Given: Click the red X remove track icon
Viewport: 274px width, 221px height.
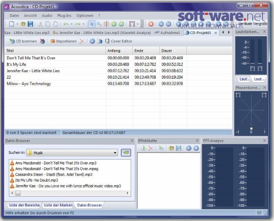Looking at the screenshot, I should coord(82,42).
